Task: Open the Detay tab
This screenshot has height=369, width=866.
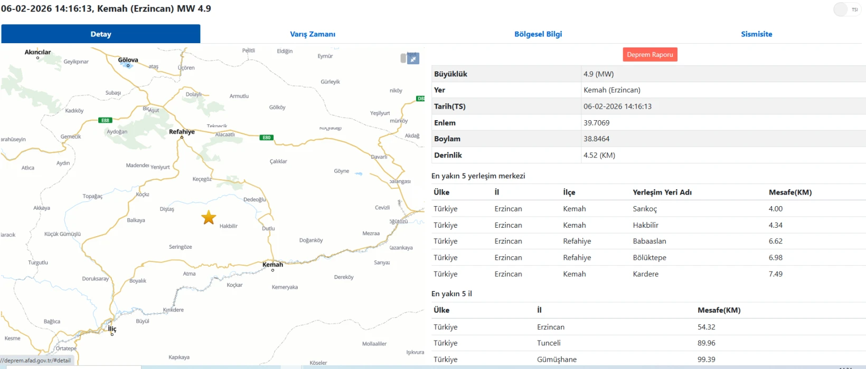Action: [x=101, y=34]
